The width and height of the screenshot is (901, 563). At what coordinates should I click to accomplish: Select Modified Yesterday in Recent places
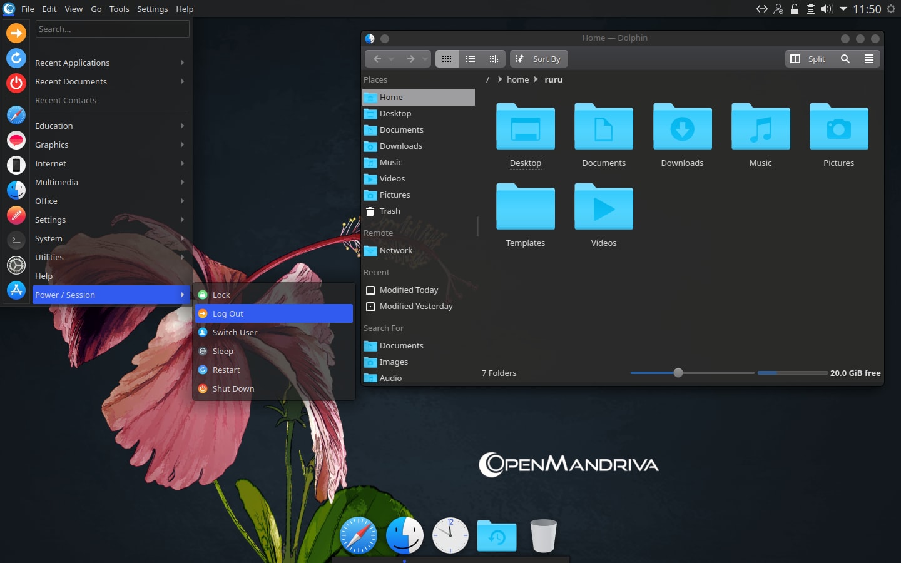(415, 306)
